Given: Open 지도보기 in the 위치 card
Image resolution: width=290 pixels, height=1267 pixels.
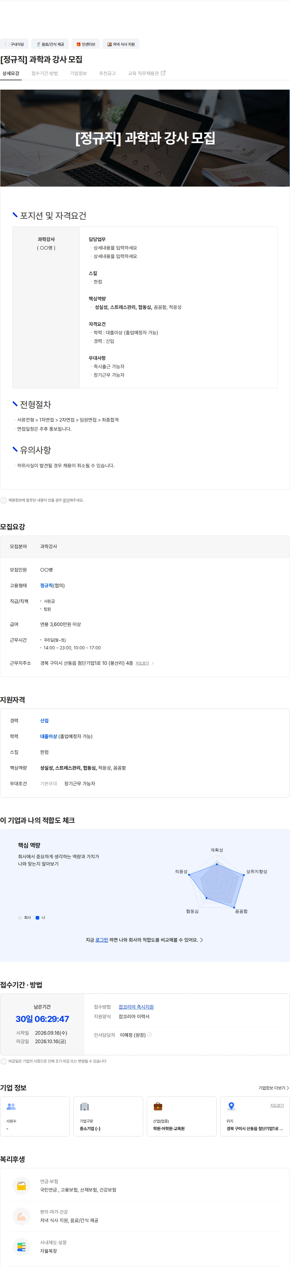Looking at the screenshot, I should (277, 1105).
